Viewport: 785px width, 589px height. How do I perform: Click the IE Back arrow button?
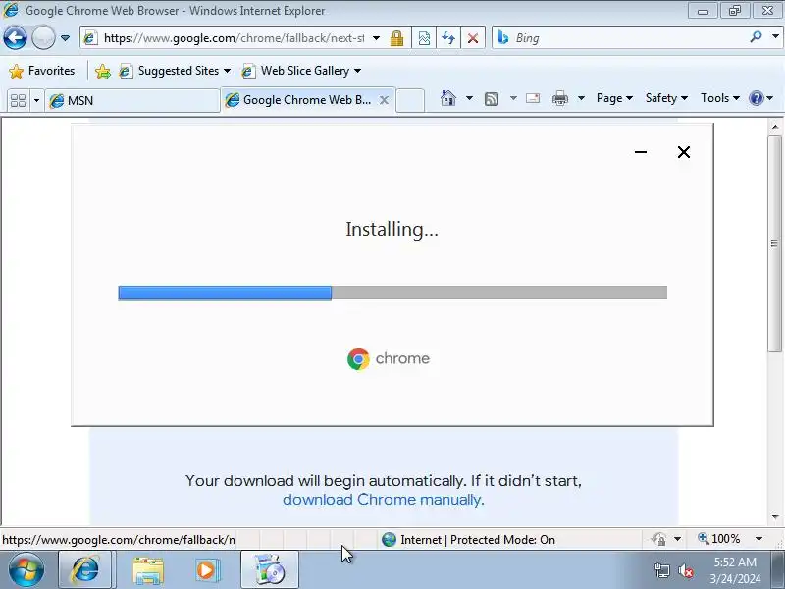[x=15, y=37]
